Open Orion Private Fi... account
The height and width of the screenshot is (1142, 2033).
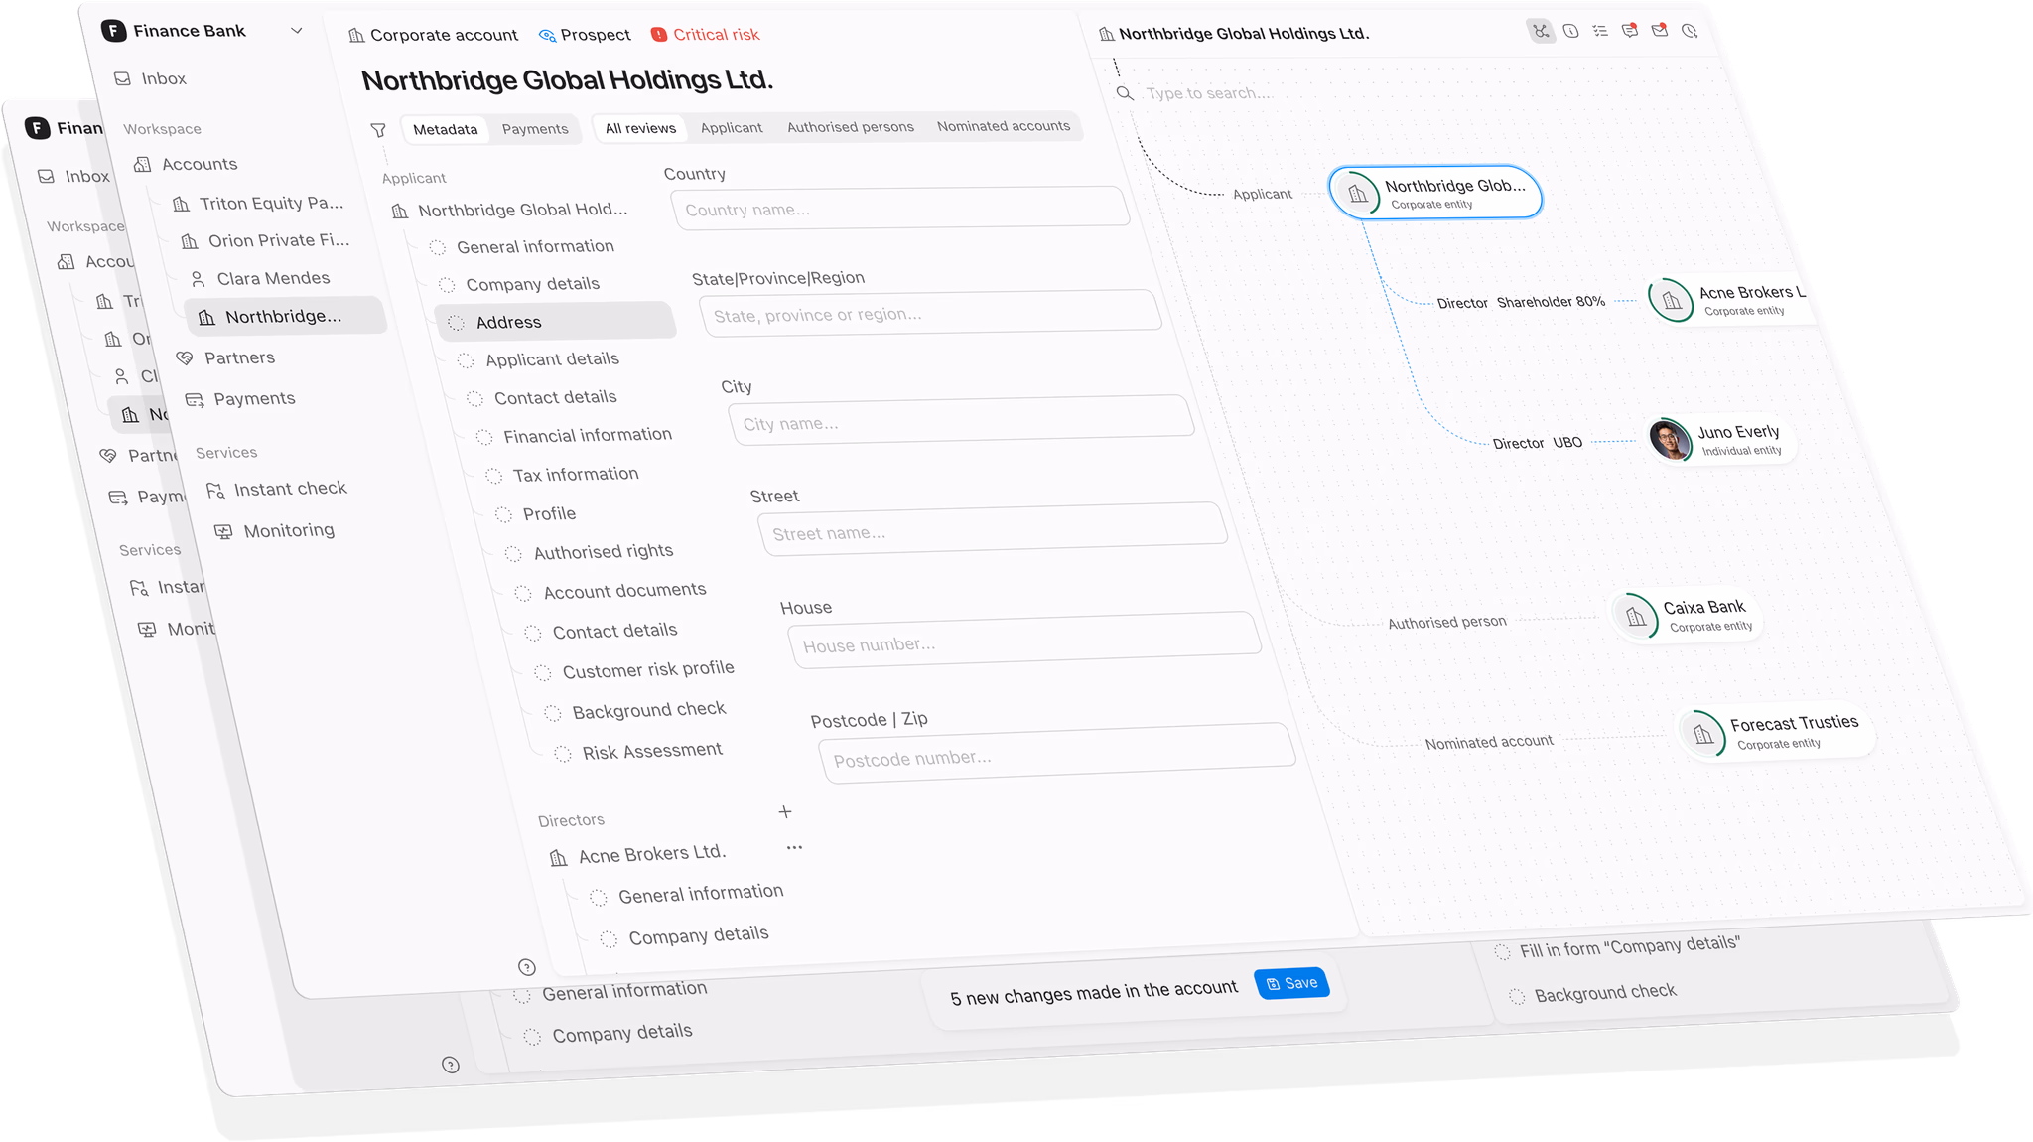coord(266,240)
